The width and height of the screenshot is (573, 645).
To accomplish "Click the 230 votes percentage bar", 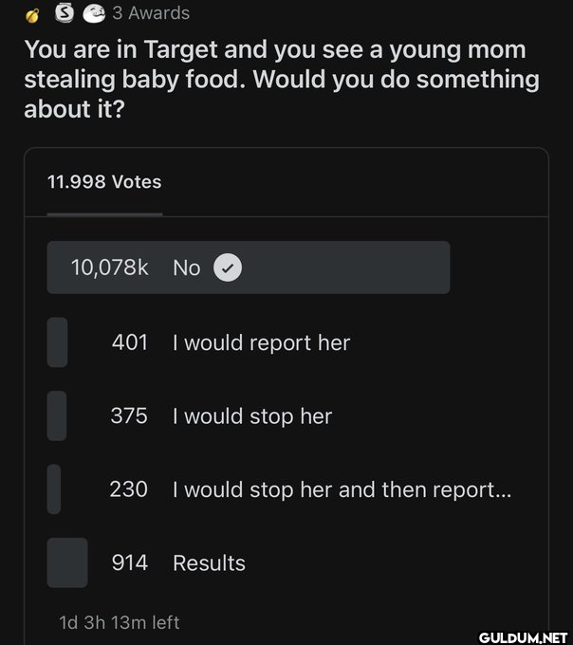I will [x=54, y=489].
